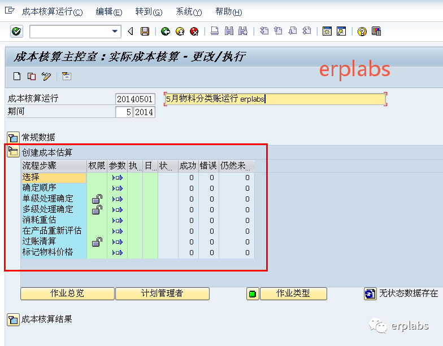Viewport: 443px width, 346px height.
Task: Select the 单级处理确定 flow step
Action: click(x=54, y=199)
